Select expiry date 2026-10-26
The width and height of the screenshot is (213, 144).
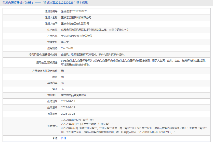click(x=68, y=114)
